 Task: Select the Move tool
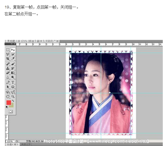[13, 50]
